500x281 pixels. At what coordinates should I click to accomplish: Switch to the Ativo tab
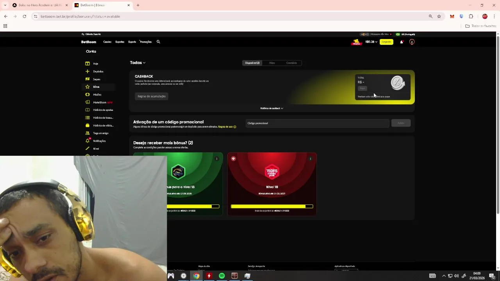pyautogui.click(x=272, y=63)
